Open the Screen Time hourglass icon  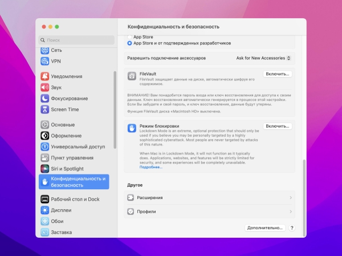click(x=44, y=109)
